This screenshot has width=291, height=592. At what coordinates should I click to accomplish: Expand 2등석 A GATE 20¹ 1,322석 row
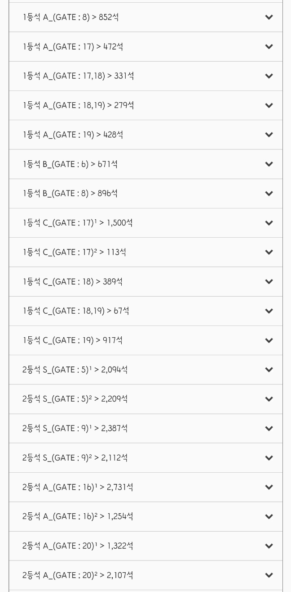click(145, 546)
